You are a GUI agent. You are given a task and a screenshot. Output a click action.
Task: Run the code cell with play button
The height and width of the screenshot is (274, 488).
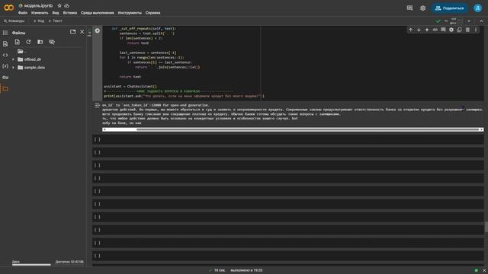click(98, 30)
